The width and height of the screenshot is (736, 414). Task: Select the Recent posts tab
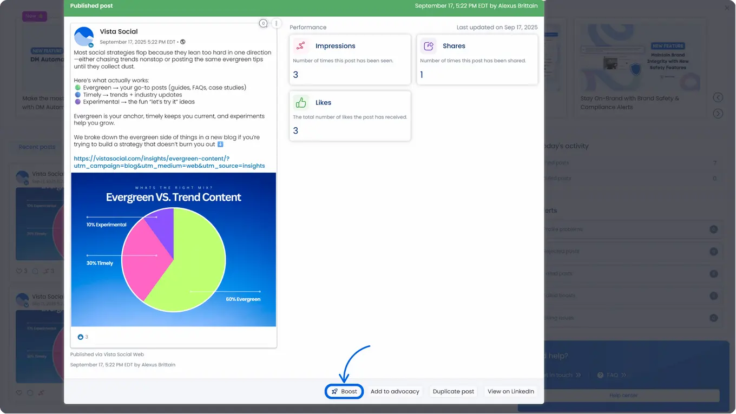tap(37, 147)
